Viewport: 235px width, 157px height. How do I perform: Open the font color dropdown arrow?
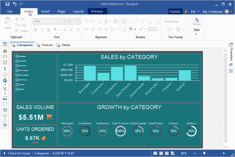point(59,30)
